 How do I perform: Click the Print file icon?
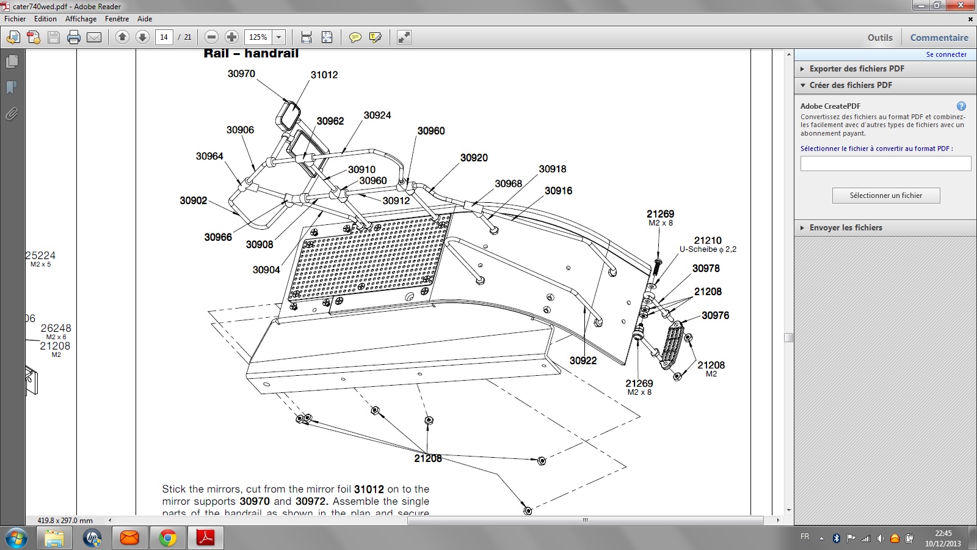pyautogui.click(x=74, y=37)
